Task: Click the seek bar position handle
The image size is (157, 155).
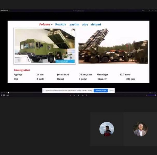Action: click(9, 93)
